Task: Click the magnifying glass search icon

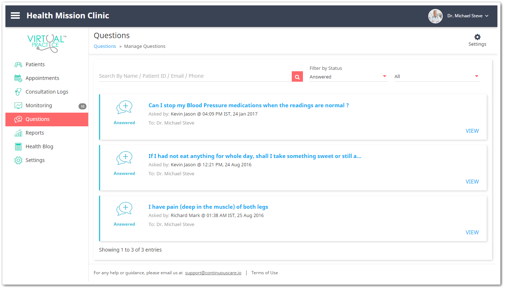Action: (x=297, y=76)
